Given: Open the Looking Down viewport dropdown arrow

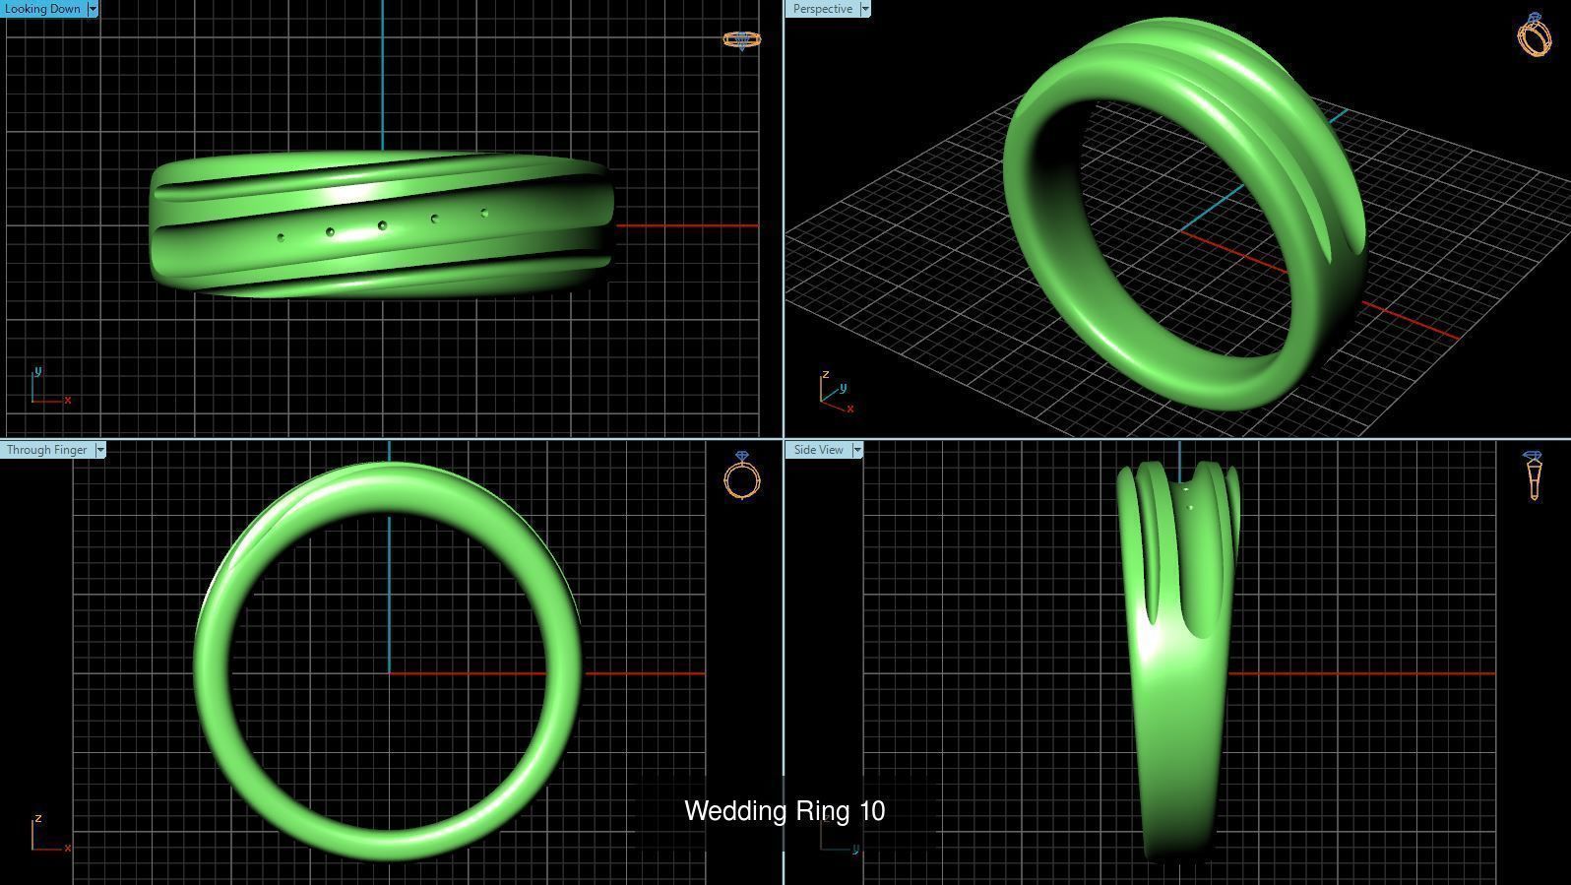Looking at the screenshot, I should 94,9.
